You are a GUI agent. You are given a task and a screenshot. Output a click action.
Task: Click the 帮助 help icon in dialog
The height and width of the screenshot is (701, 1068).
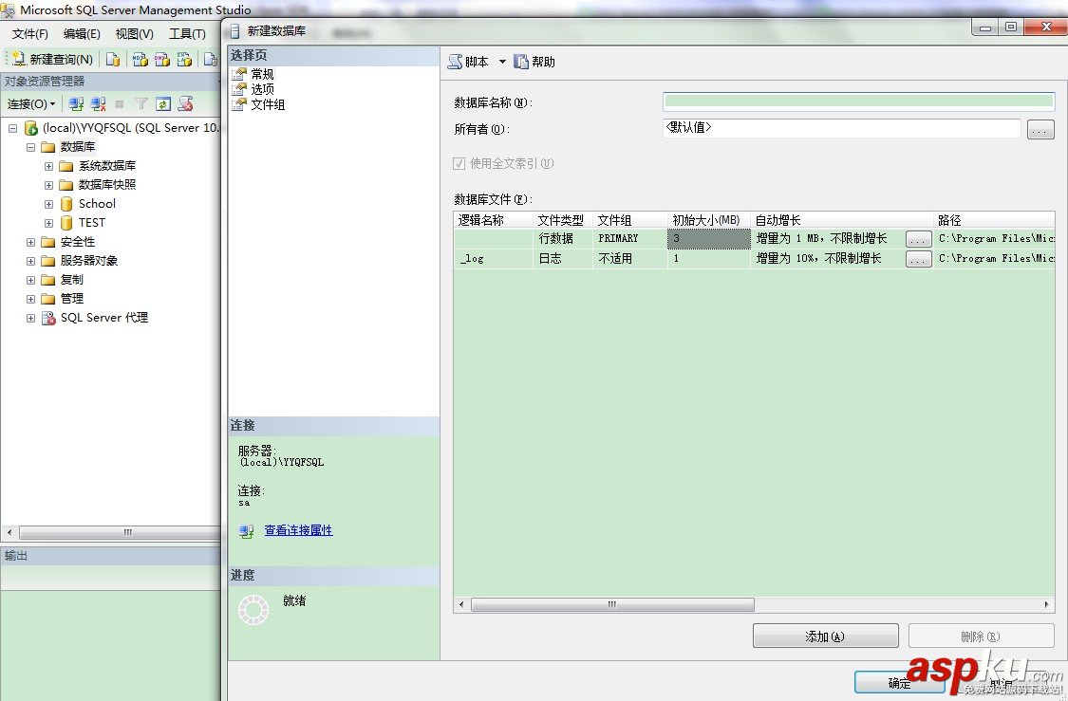[521, 62]
